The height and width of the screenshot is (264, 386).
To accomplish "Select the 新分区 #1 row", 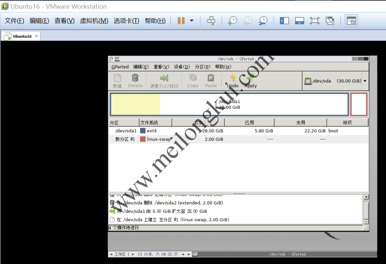I will [238, 139].
